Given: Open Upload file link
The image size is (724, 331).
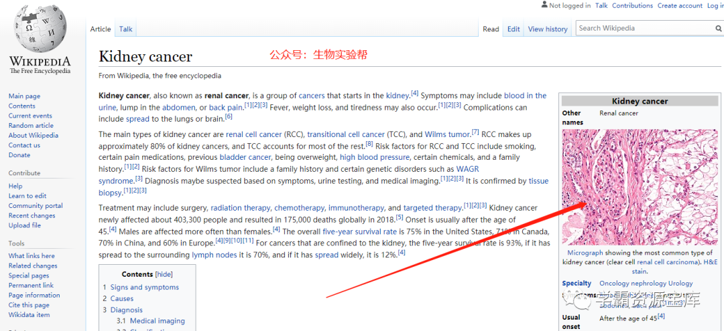Looking at the screenshot, I should click(25, 225).
